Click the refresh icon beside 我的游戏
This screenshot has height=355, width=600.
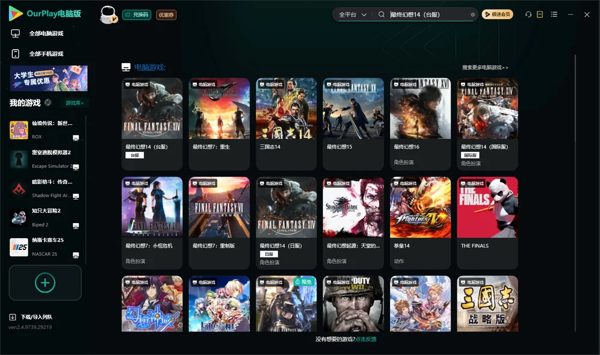(x=48, y=103)
